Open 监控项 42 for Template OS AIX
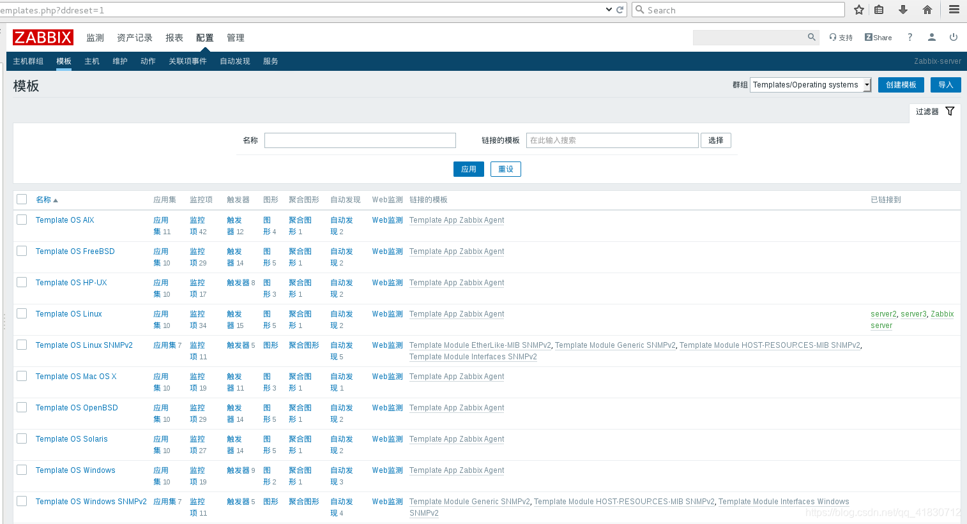 (197, 226)
